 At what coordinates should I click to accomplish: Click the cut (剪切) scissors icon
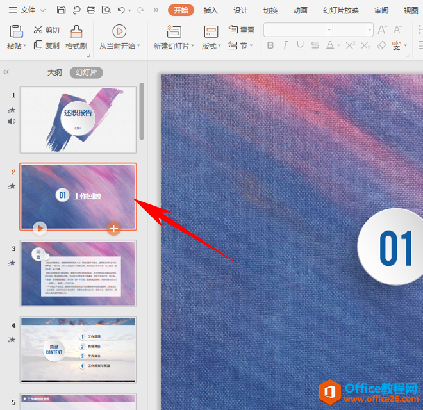coord(38,30)
